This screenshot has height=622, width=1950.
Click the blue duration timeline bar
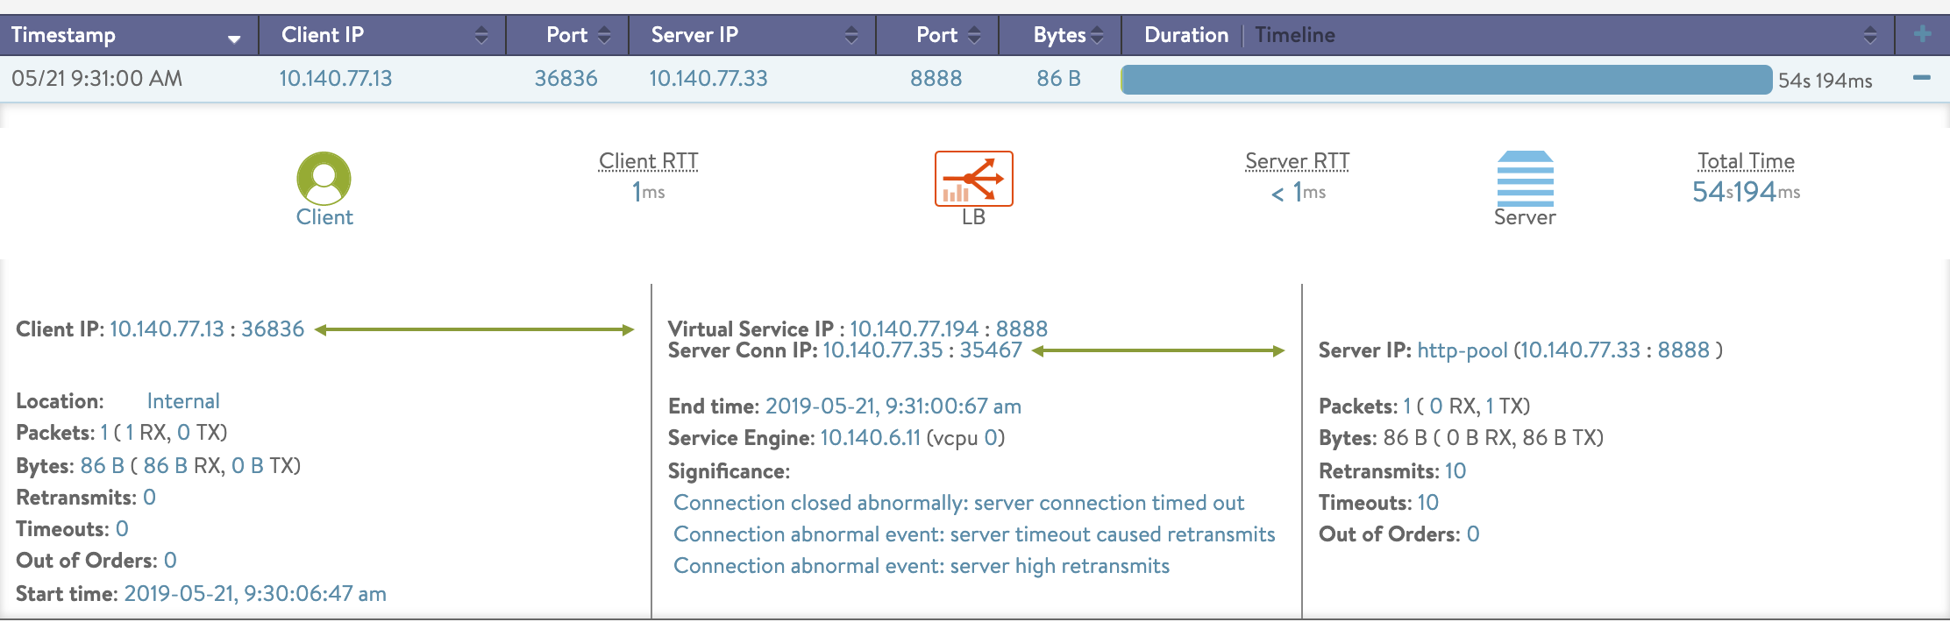[x=1446, y=80]
